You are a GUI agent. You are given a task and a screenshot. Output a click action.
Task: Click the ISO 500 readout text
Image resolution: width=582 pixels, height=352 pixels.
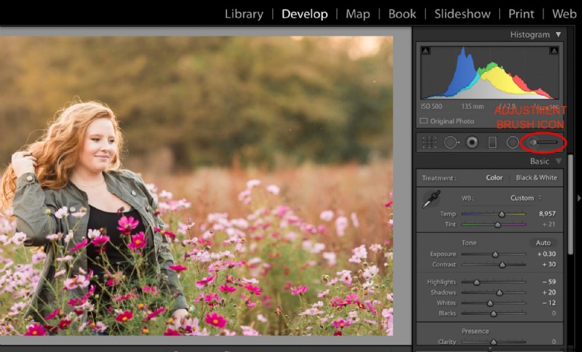pyautogui.click(x=431, y=106)
